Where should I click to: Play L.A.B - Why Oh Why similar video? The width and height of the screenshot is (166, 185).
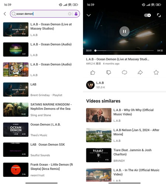click(x=124, y=115)
